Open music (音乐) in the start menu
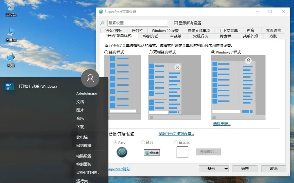The image size is (294, 183). click(80, 118)
